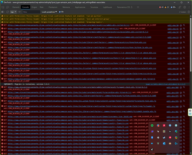Image resolution: width=192 pixels, height=155 pixels.
Task: Click the 2 hidden messages label
Action: 183,12
